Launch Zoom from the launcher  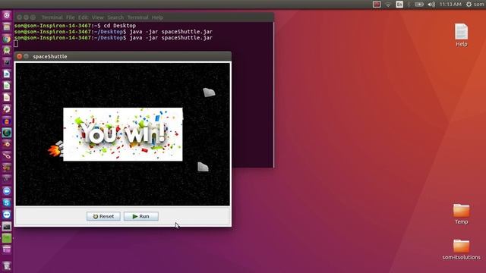tap(7, 191)
